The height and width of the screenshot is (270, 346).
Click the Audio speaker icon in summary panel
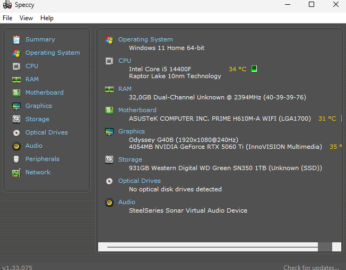point(109,203)
